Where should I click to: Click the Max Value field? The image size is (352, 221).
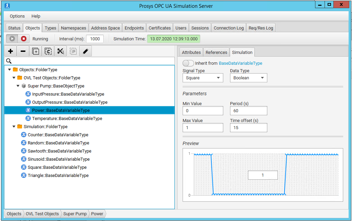click(203, 127)
